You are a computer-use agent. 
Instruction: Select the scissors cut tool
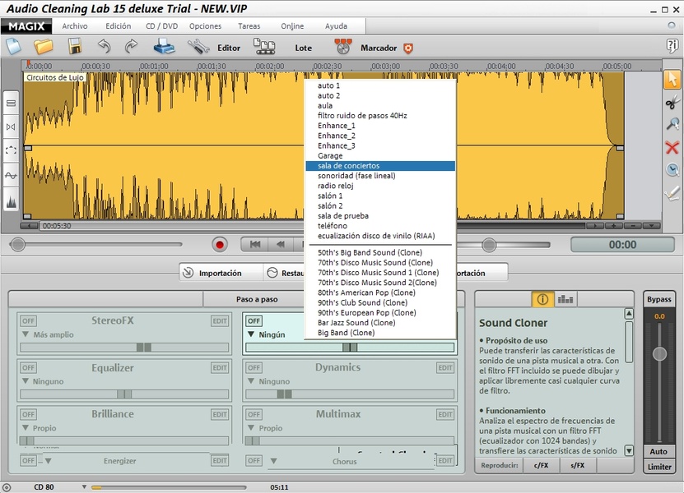pos(672,102)
